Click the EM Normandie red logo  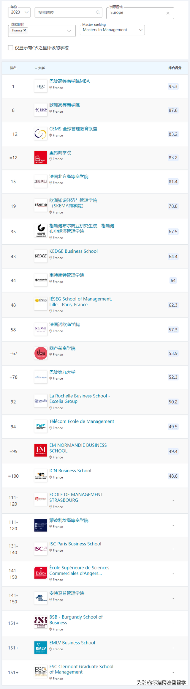click(x=41, y=450)
